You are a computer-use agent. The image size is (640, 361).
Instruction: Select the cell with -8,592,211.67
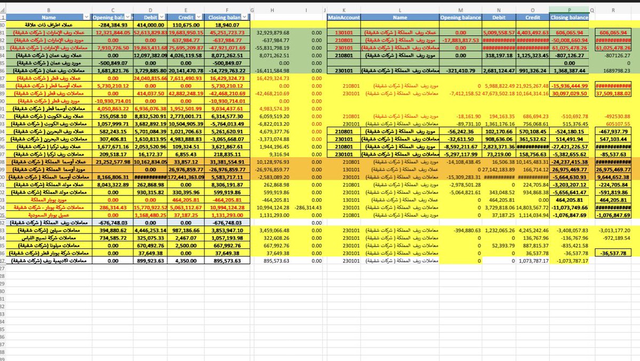click(461, 147)
